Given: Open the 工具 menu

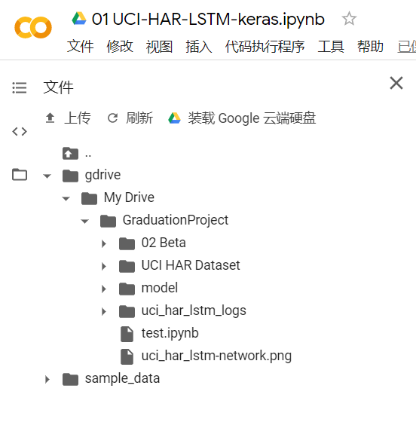Looking at the screenshot, I should [331, 47].
